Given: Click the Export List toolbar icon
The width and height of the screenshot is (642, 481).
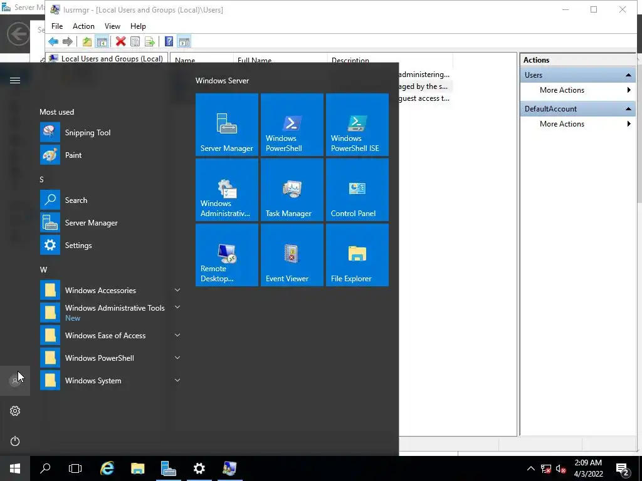Looking at the screenshot, I should (150, 41).
